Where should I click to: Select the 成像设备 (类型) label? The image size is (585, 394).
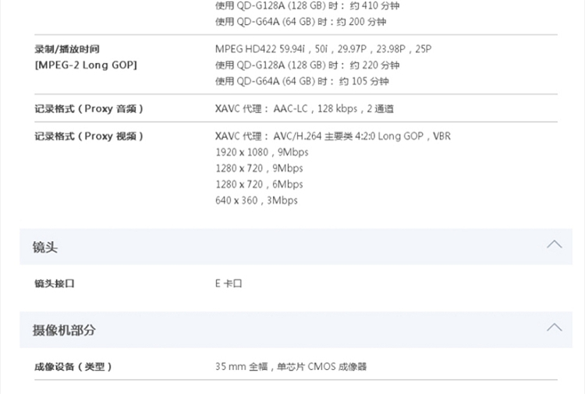tap(73, 367)
